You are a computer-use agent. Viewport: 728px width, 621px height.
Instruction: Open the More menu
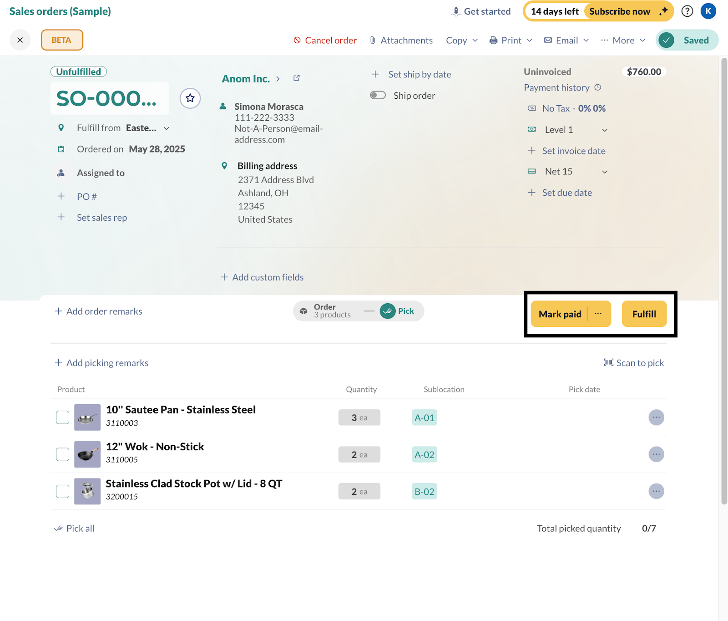coord(623,40)
